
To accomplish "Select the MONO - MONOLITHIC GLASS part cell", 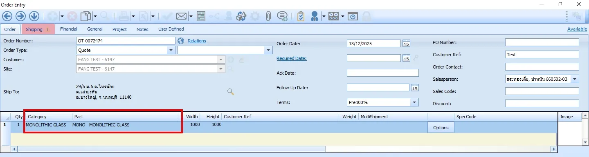I will 126,125.
